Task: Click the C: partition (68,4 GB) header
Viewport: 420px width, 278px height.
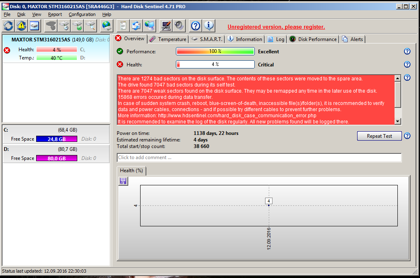Action: 56,130
